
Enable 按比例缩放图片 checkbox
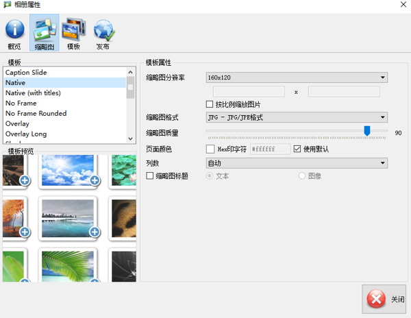(210, 104)
